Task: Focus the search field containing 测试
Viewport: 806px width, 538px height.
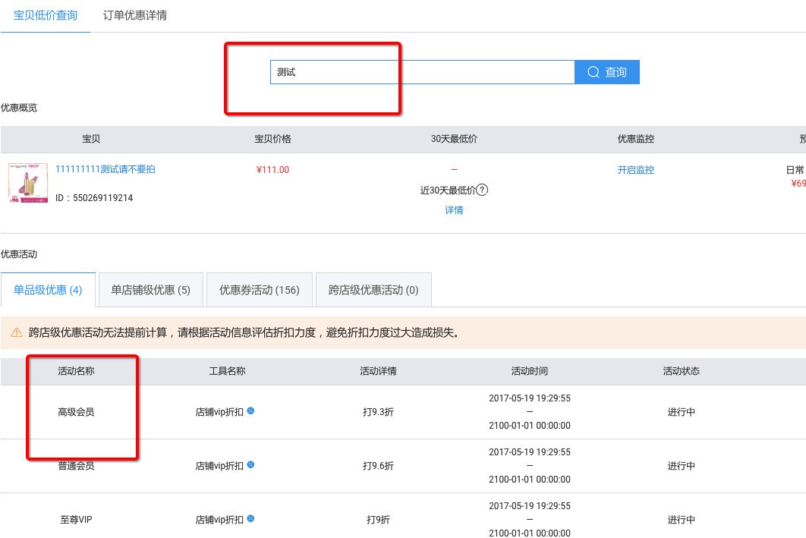Action: [422, 72]
